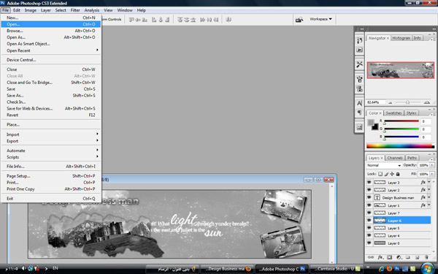Image resolution: width=438 pixels, height=274 pixels.
Task: Hide Layer 5 eye icon
Action: pos(369,228)
